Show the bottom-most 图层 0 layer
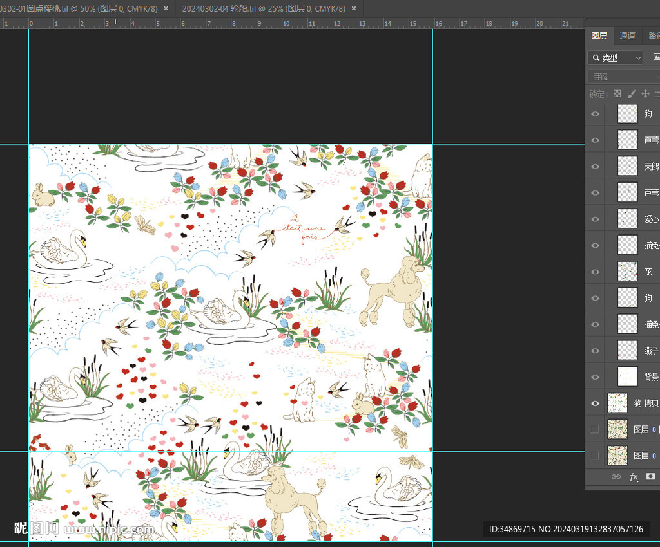Screen dimensions: 660x547 coord(595,456)
